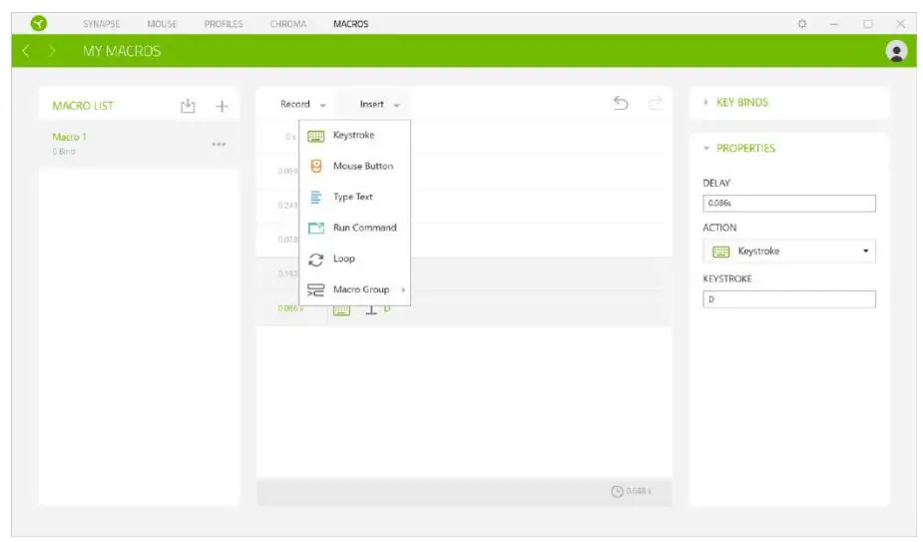Select Macro 1 in the macro list
The width and height of the screenshot is (923, 542).
pos(139,144)
